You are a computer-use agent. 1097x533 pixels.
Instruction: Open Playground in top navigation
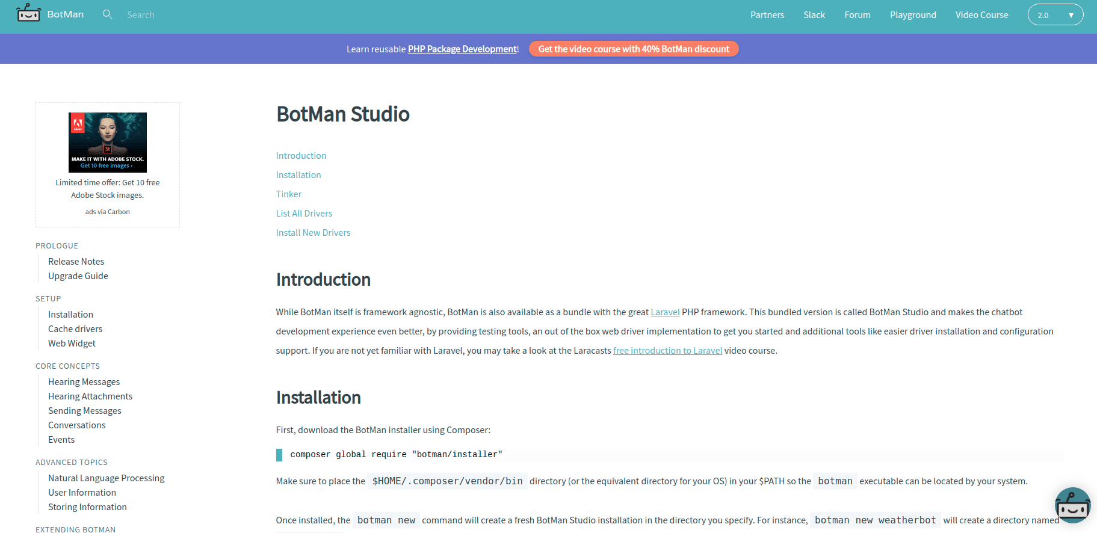pos(913,15)
